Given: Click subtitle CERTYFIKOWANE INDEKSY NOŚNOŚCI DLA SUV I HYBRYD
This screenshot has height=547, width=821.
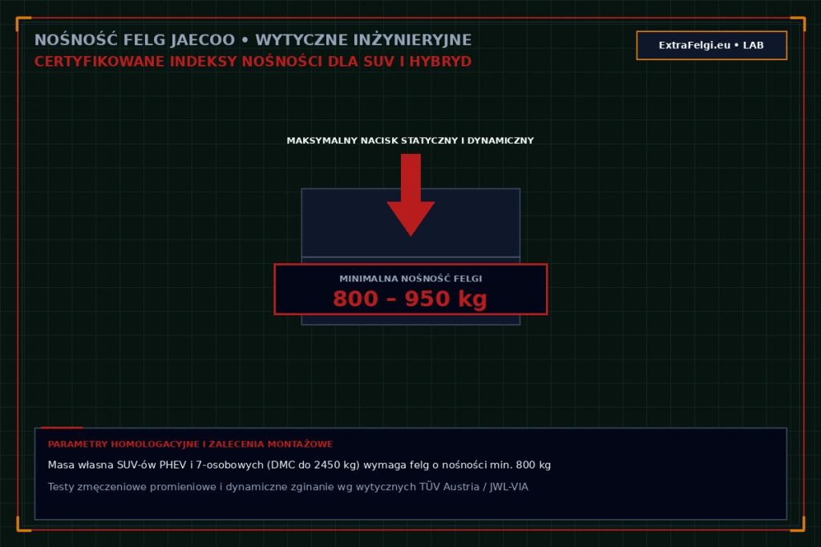Looking at the screenshot, I should tap(253, 62).
